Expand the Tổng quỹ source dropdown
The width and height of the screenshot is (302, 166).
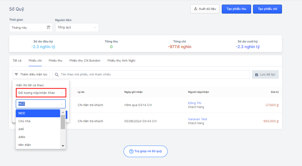click(95, 27)
